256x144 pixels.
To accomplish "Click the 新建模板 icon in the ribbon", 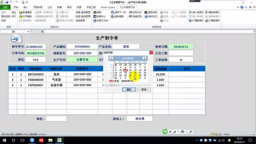I will point(21,12).
